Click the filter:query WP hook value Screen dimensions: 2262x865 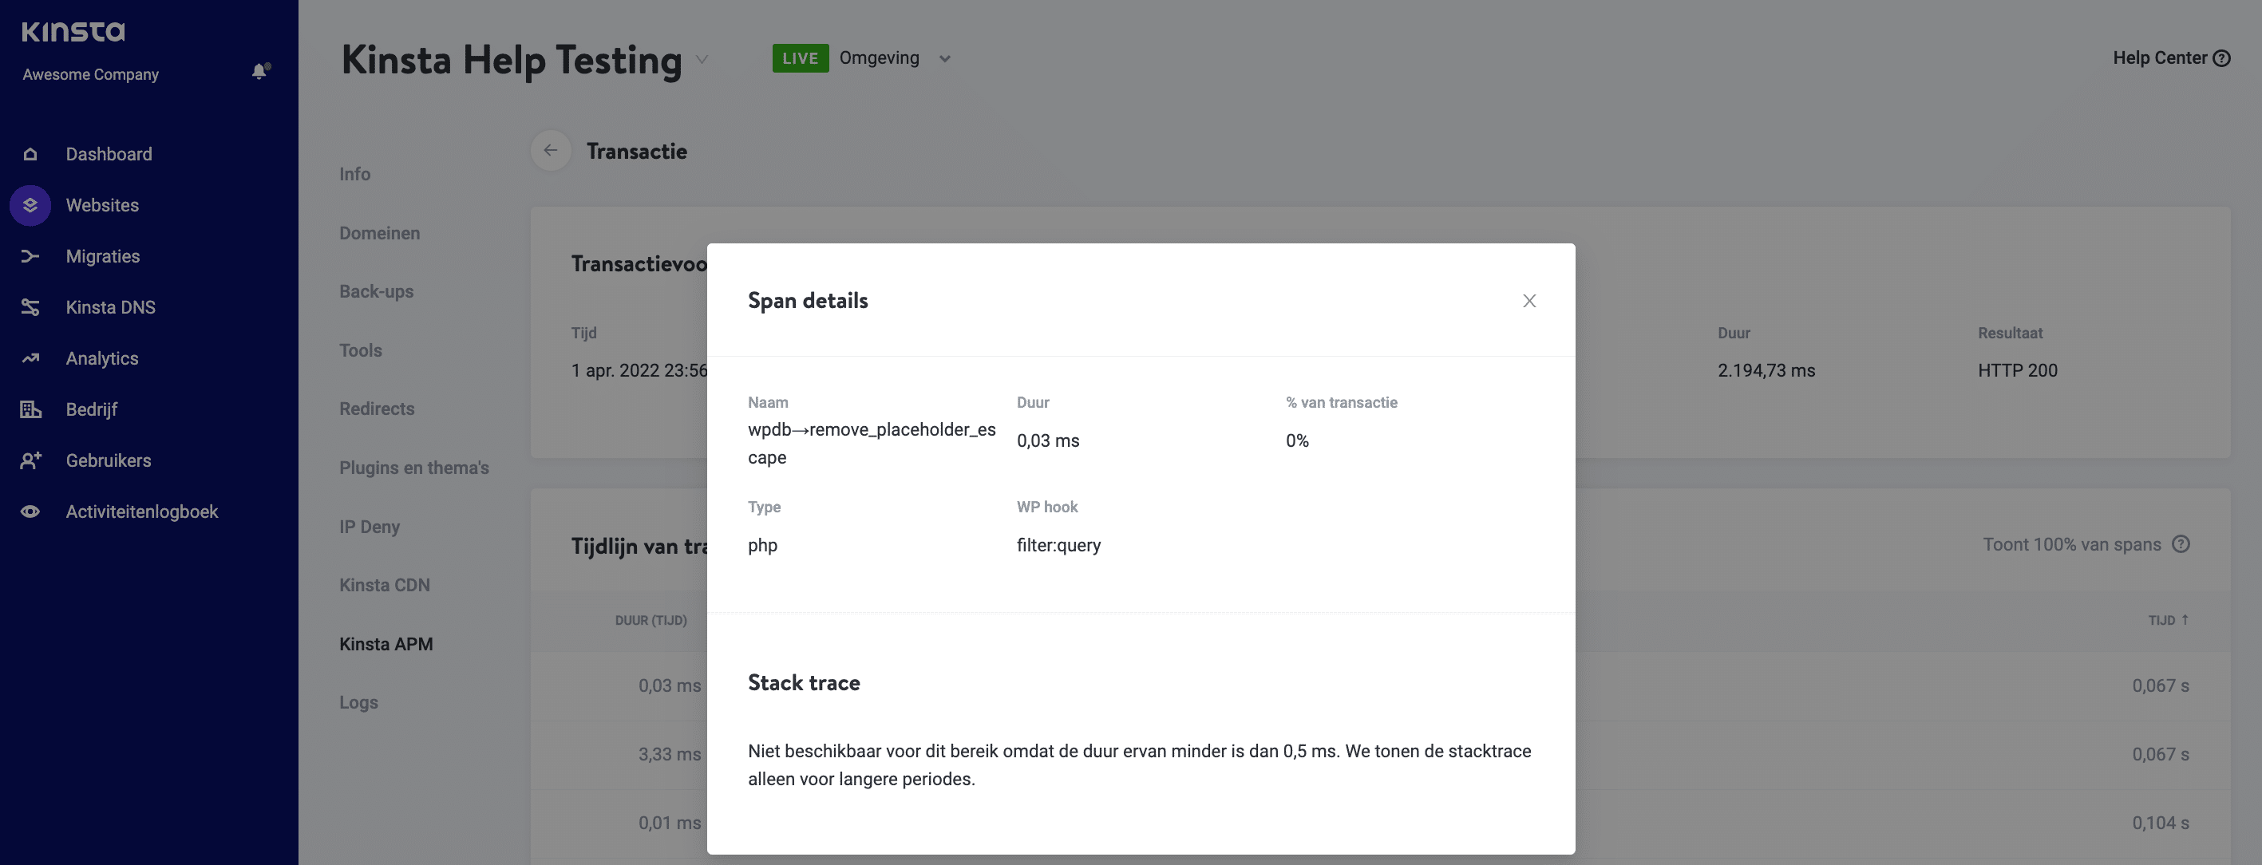1058,544
